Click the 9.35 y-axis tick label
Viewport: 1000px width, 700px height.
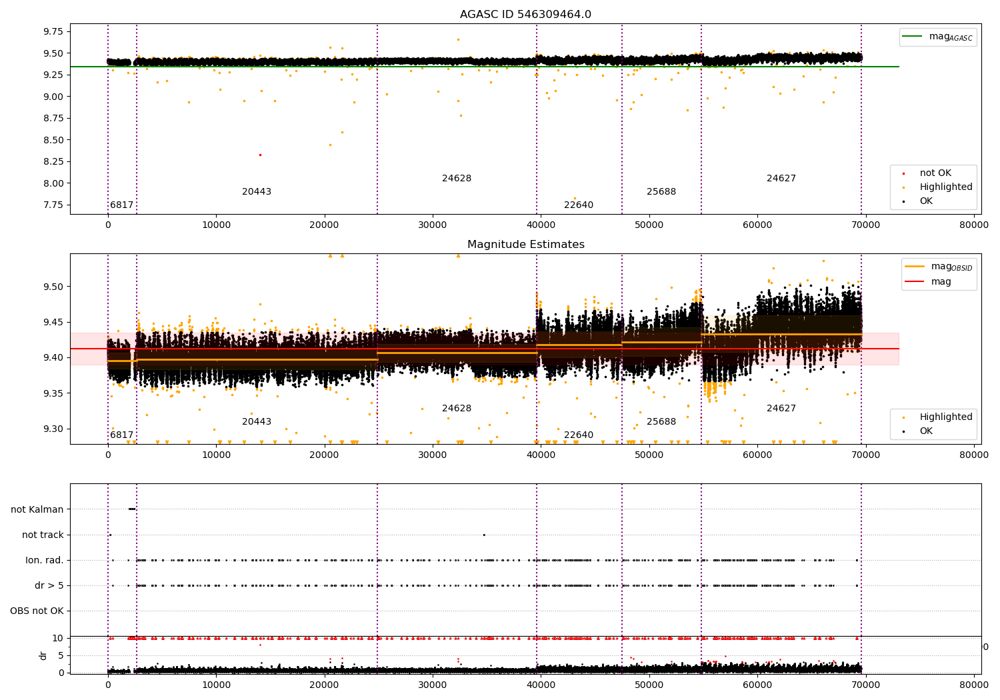coord(53,393)
